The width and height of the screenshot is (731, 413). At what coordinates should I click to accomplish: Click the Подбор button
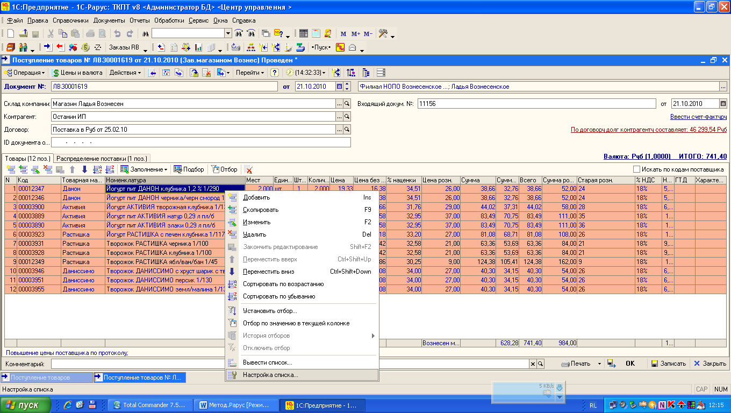tap(189, 169)
